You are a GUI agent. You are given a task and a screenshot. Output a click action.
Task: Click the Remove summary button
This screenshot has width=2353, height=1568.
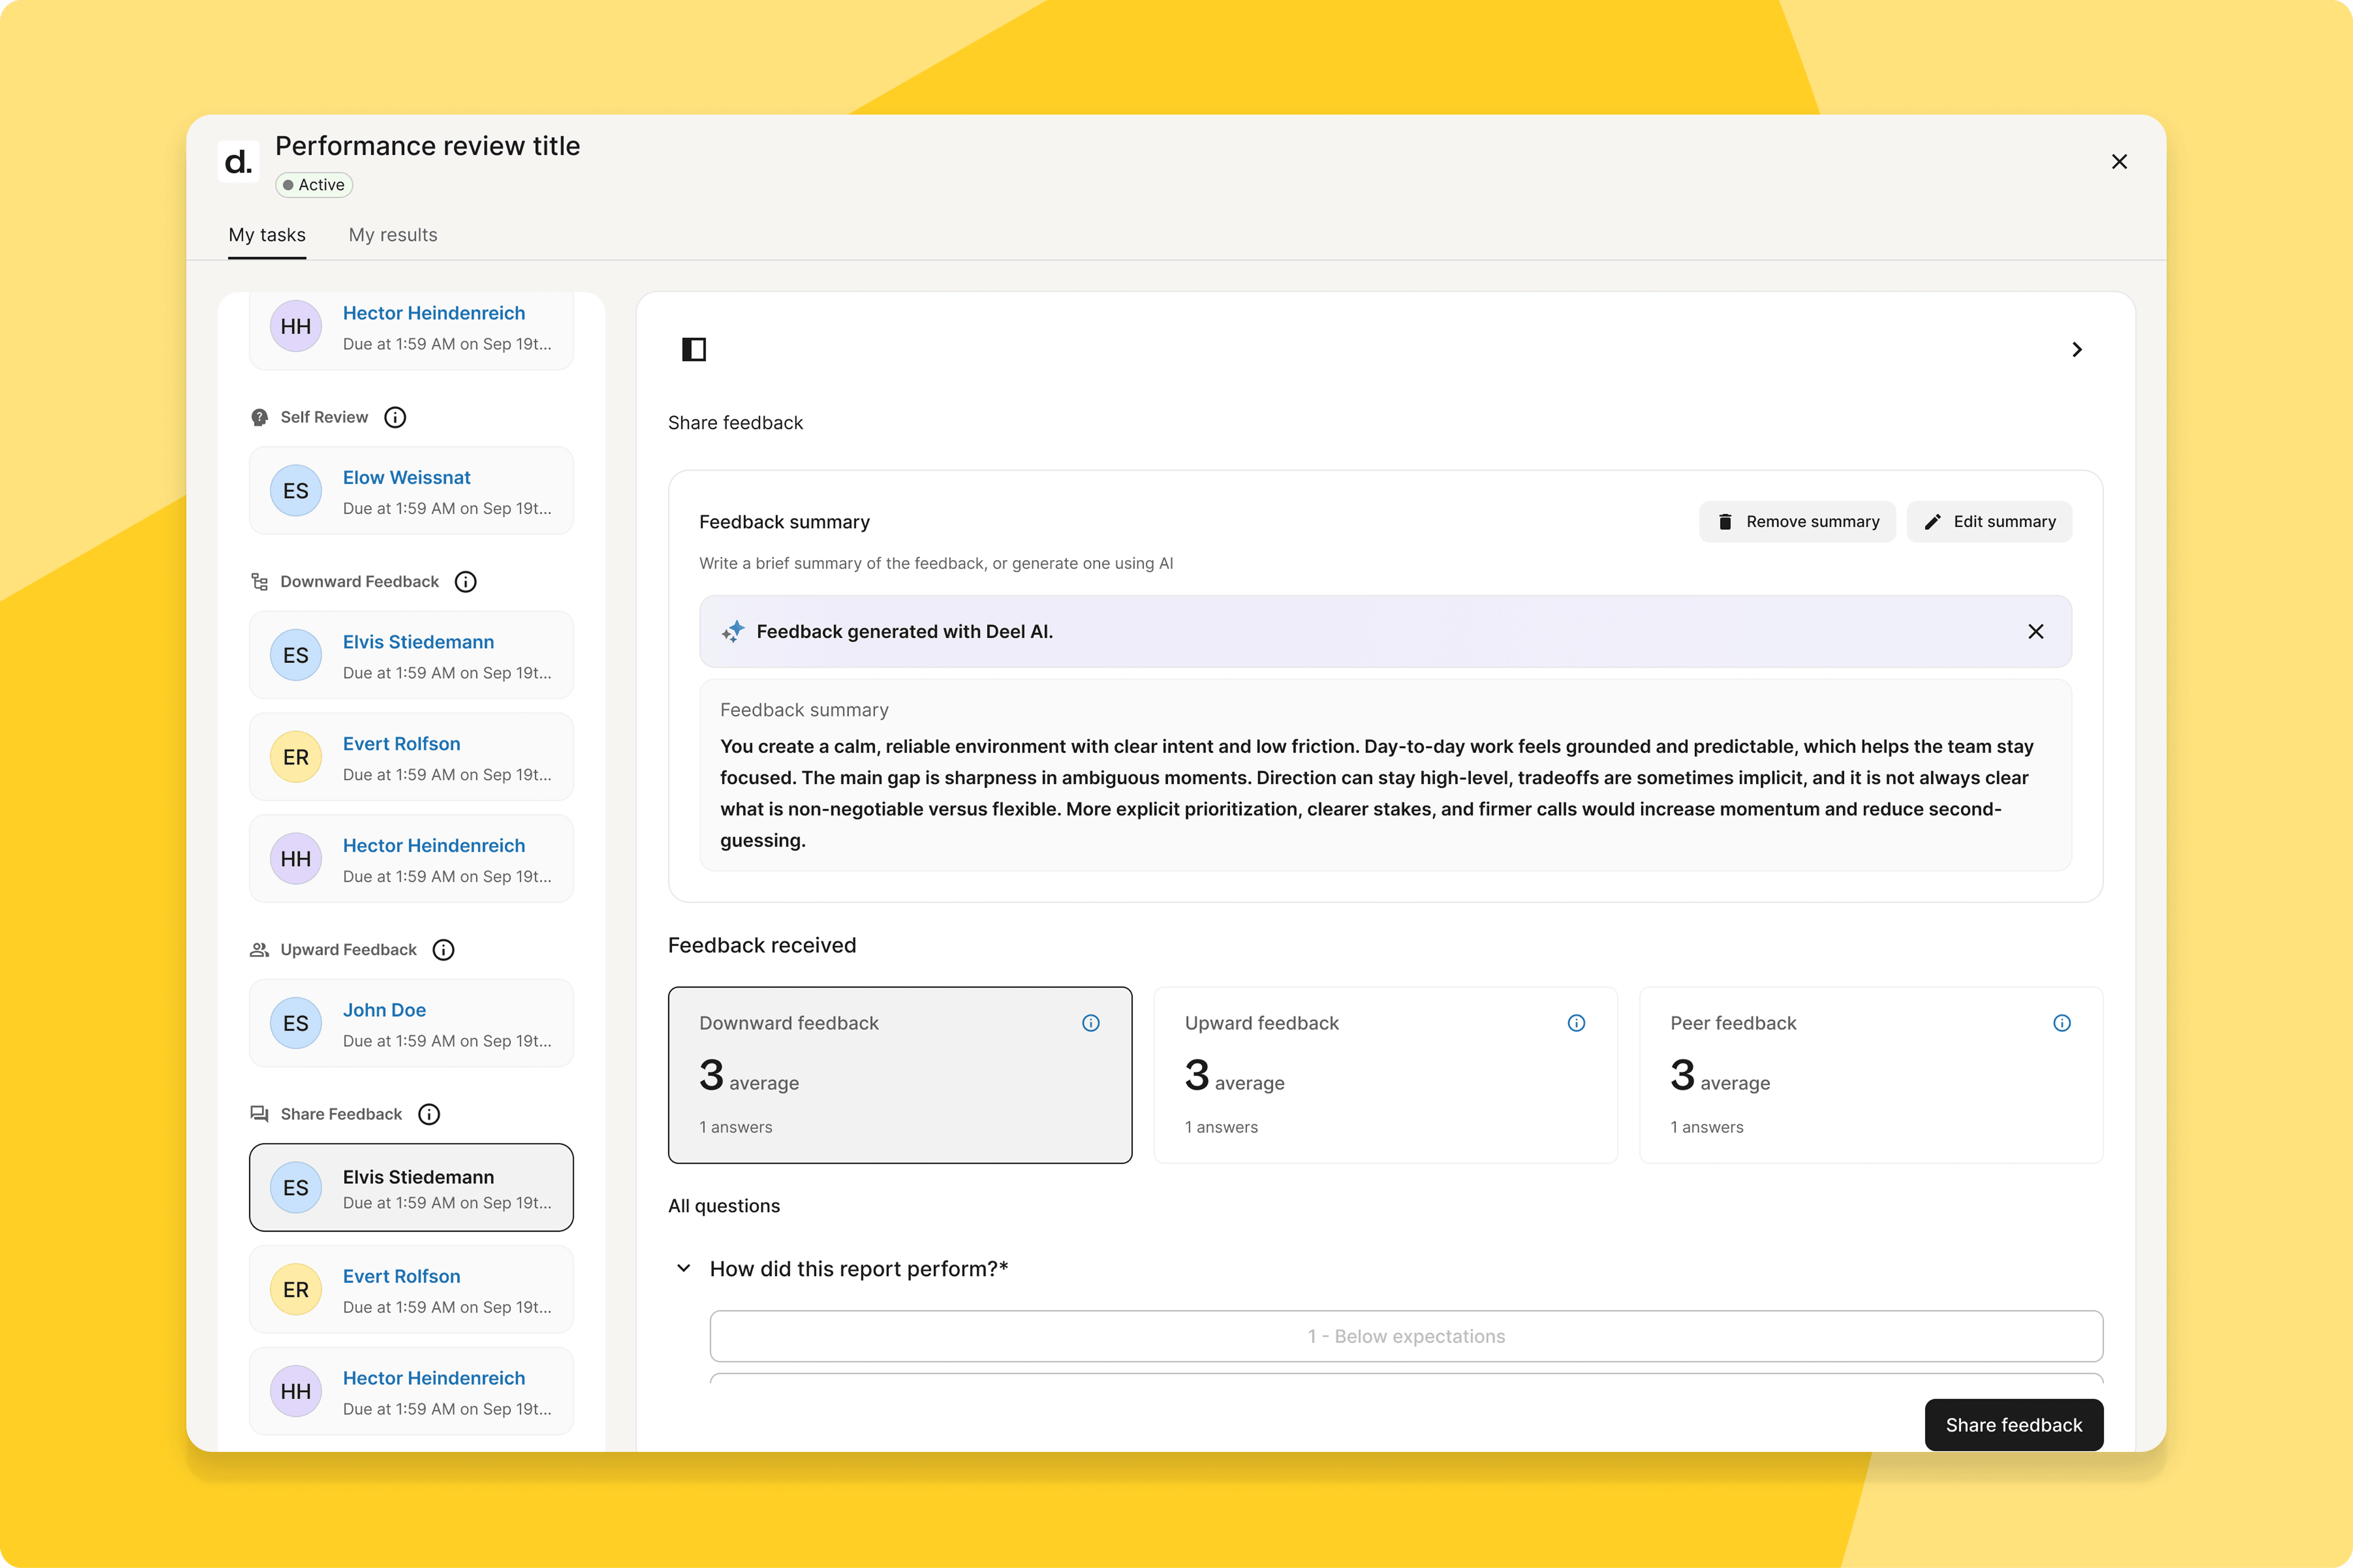tap(1797, 522)
